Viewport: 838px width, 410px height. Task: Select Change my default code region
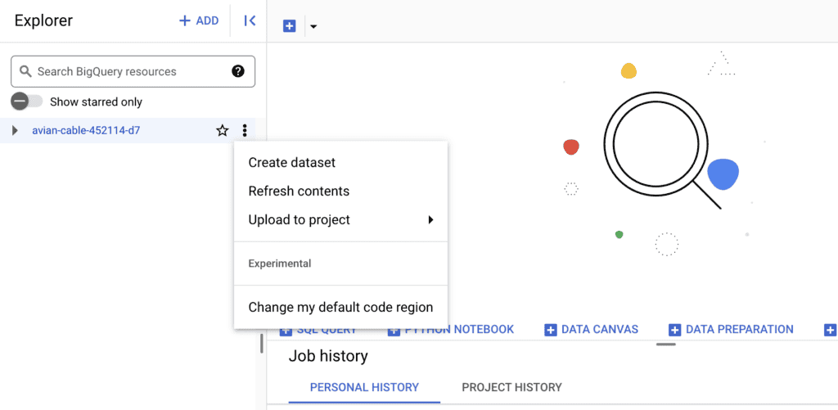(x=341, y=308)
